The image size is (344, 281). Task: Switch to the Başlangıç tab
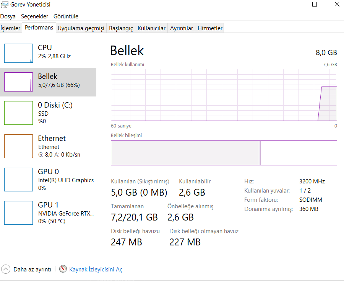coord(121,28)
